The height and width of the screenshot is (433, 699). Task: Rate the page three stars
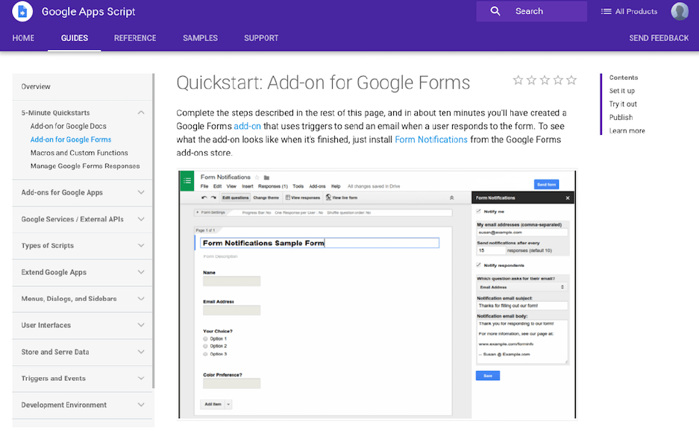coord(545,80)
